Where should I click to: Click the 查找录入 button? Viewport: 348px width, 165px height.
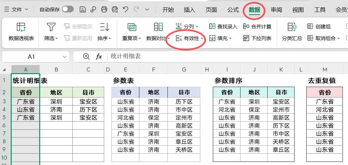tap(223, 27)
